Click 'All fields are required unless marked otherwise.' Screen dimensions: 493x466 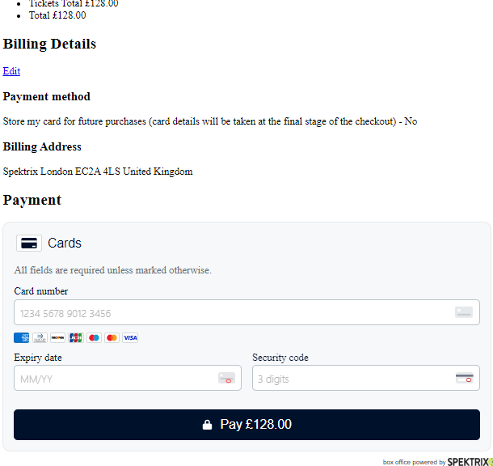(x=112, y=270)
